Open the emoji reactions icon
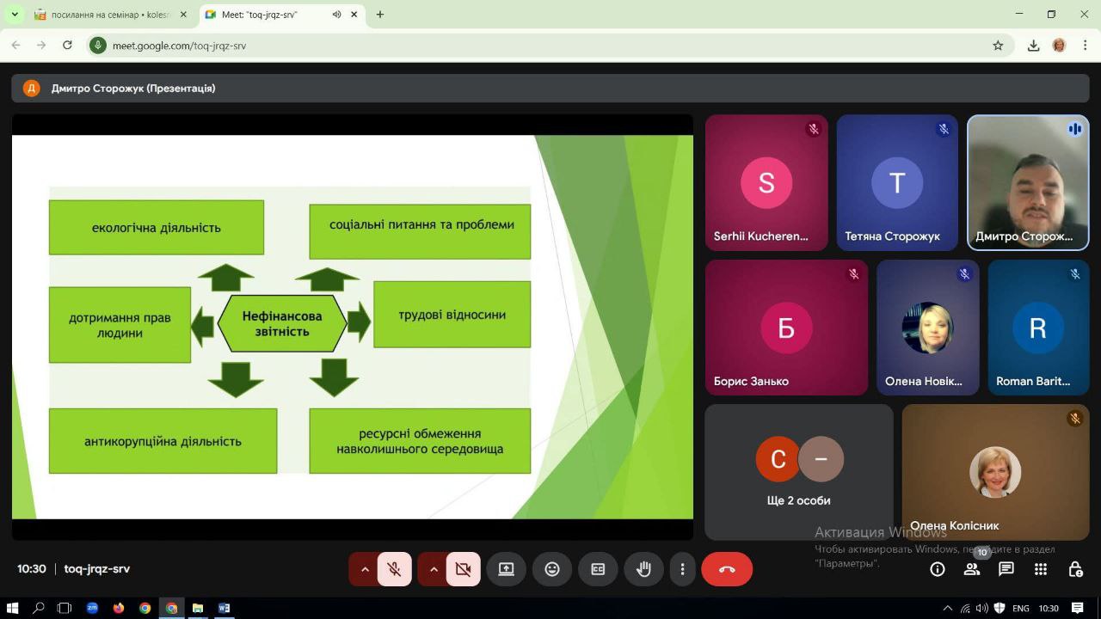The height and width of the screenshot is (619, 1101). point(552,569)
